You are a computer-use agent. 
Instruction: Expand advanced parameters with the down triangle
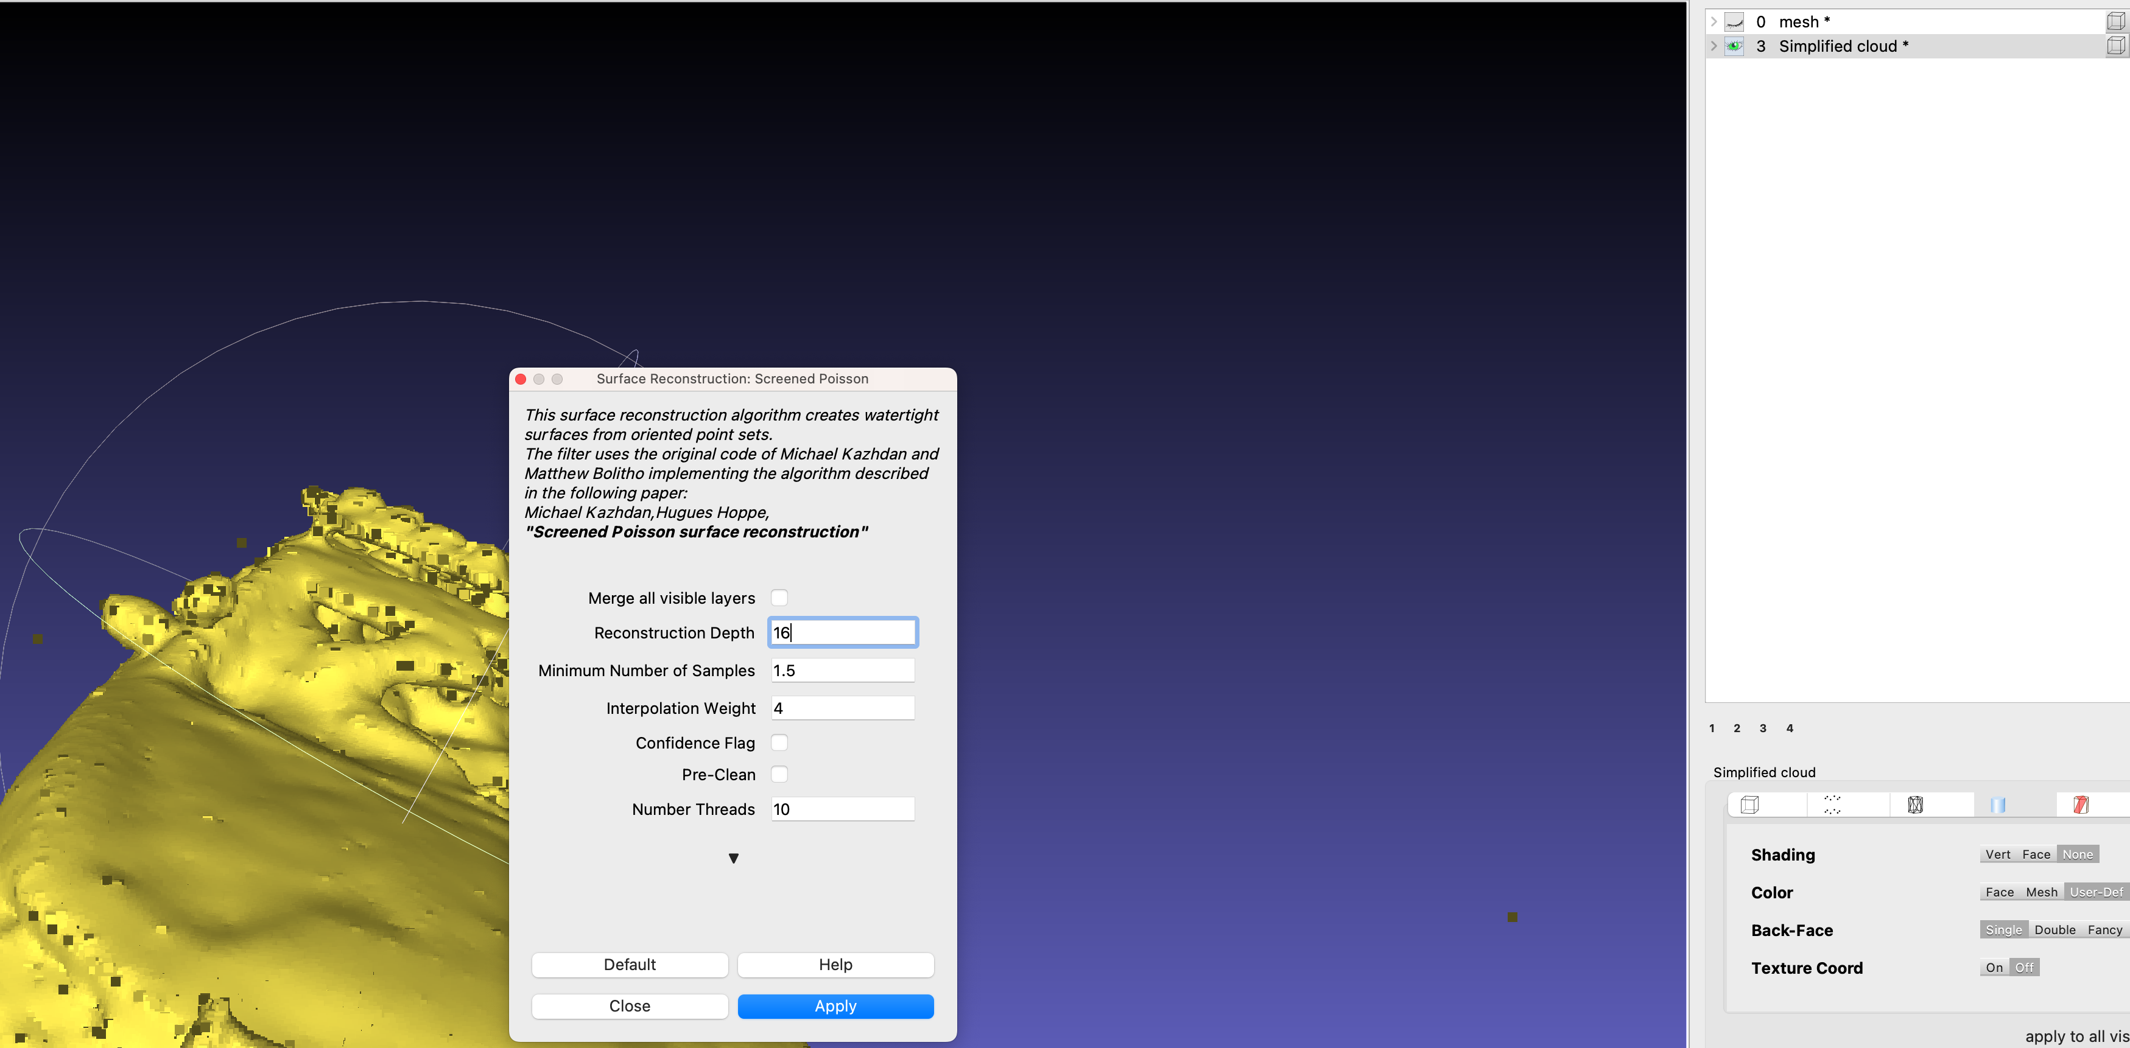[733, 858]
